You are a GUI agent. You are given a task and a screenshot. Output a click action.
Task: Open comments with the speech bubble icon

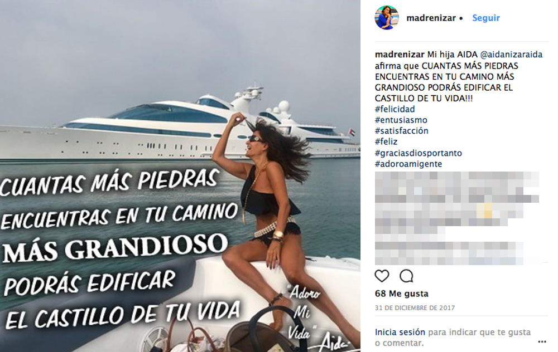pyautogui.click(x=406, y=276)
